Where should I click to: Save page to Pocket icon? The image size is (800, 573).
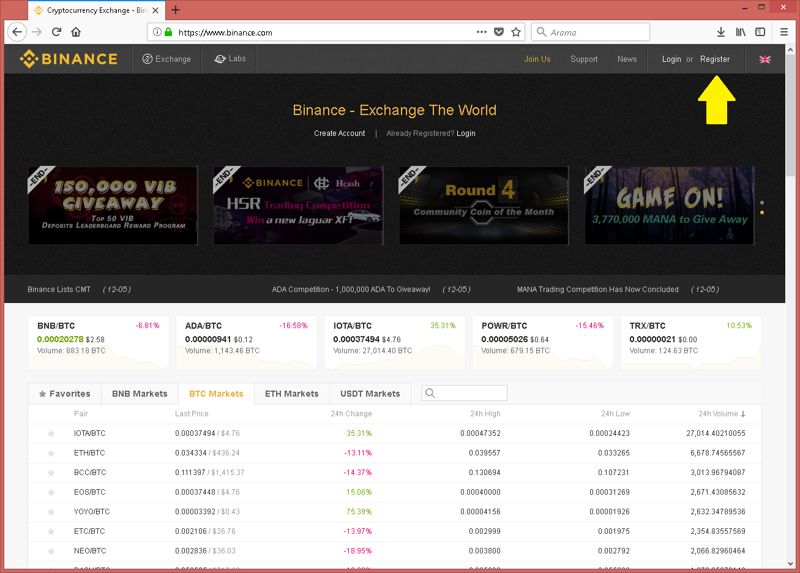[x=499, y=32]
